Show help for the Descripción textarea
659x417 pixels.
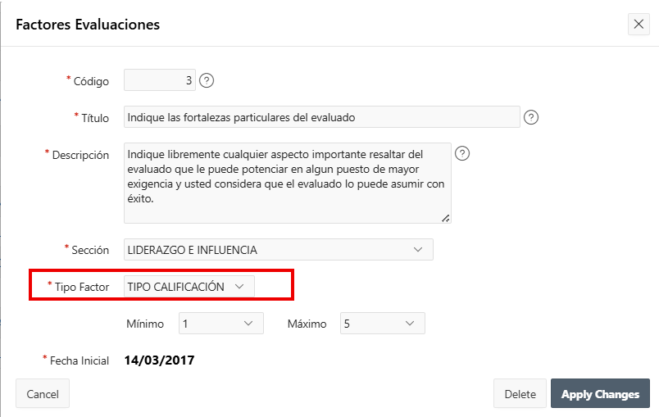[462, 153]
